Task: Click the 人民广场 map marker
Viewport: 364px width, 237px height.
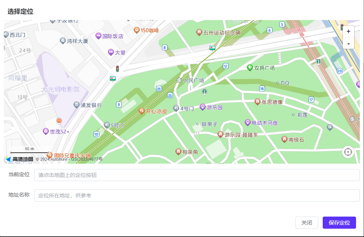Action: (179, 80)
